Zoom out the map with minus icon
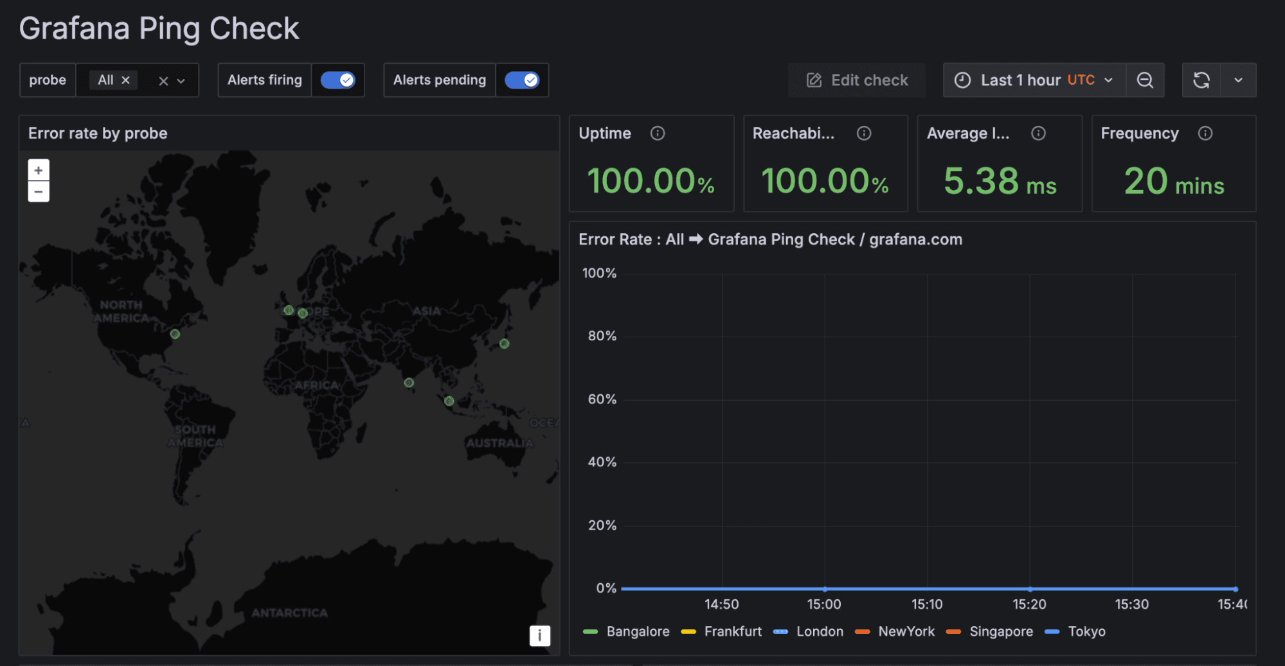The height and width of the screenshot is (666, 1285). pos(39,191)
